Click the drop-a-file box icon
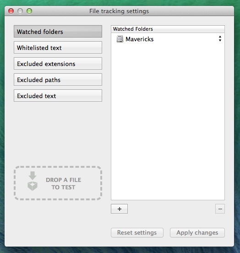Screen dimensions: 240x253 click(33, 186)
